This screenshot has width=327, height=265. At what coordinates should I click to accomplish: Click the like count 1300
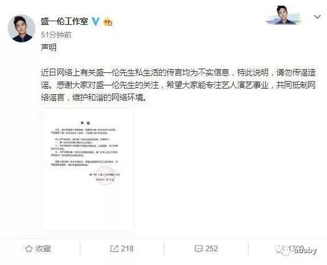tap(296, 248)
